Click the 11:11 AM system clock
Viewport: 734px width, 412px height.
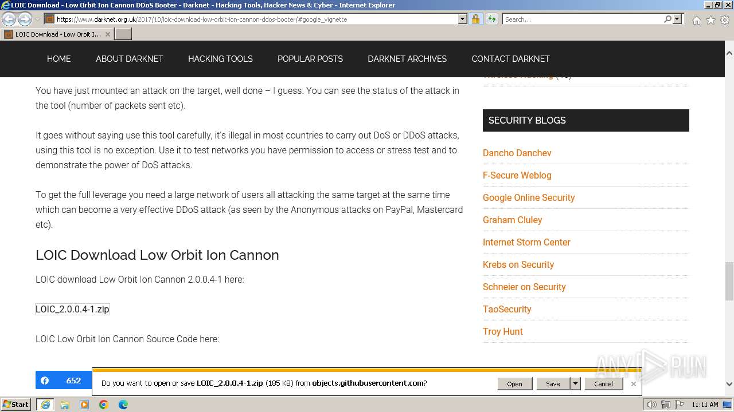tap(705, 405)
